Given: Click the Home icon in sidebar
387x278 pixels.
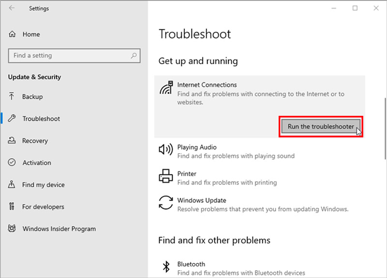Looking at the screenshot, I should tap(12, 34).
